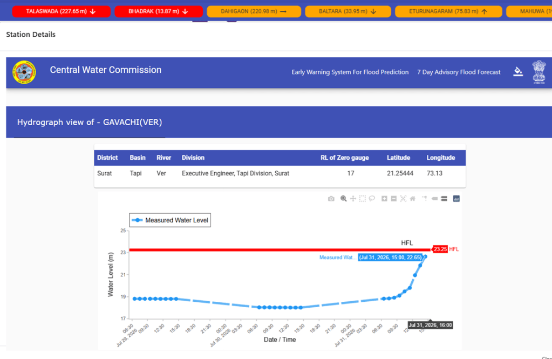
Task: Click the Autoscale chart icon
Action: [403, 199]
